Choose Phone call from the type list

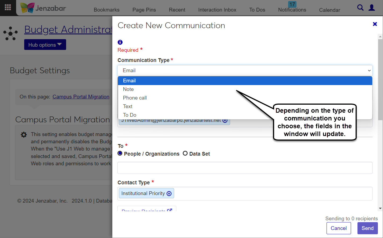tap(135, 98)
